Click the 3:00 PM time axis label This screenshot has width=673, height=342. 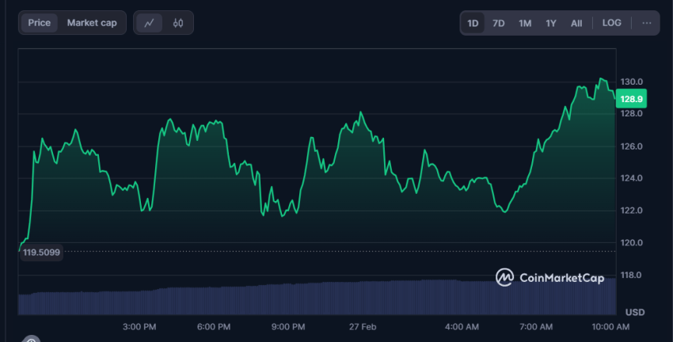(x=139, y=326)
